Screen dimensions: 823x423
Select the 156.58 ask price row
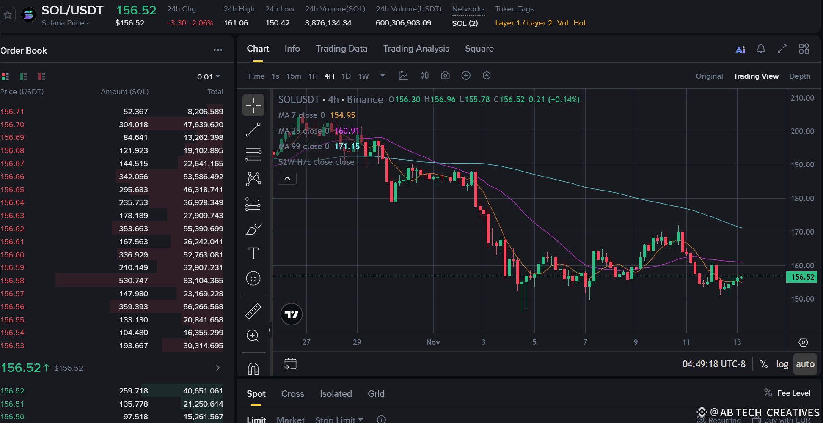coord(112,281)
